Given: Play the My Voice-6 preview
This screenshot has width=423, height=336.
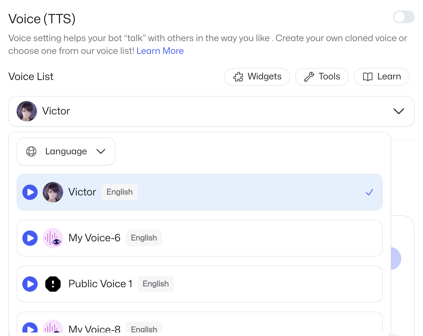Looking at the screenshot, I should click(30, 238).
